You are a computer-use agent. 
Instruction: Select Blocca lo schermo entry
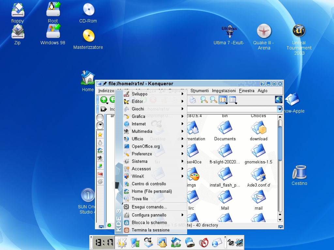click(x=155, y=222)
